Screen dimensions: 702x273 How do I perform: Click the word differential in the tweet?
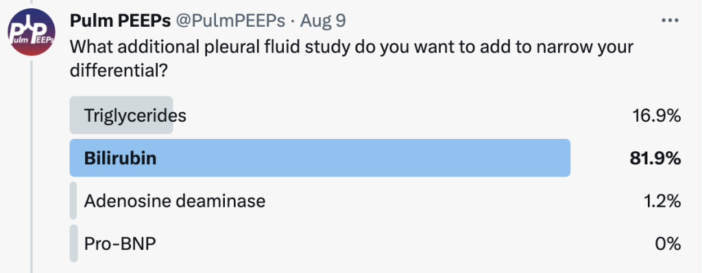pyautogui.click(x=118, y=70)
